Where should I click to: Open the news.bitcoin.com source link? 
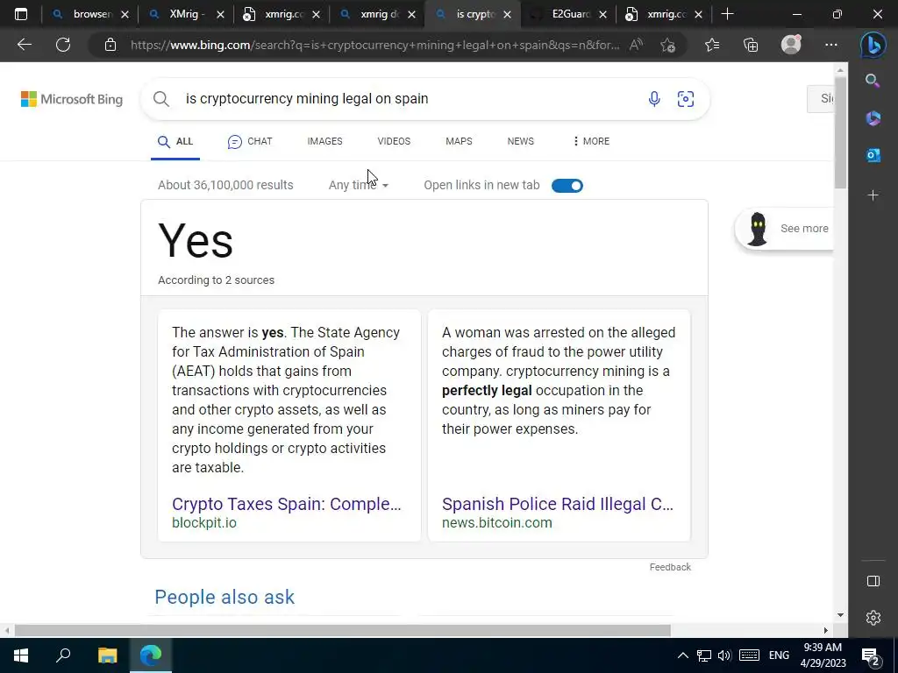point(496,522)
